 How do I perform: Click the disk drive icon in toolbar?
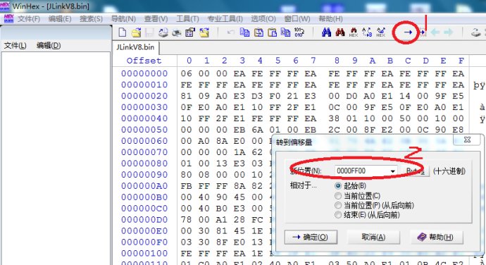pyautogui.click(x=476, y=32)
